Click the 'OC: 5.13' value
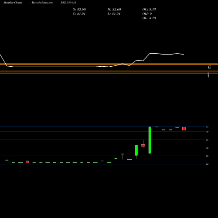Screen dimensions: 218x218 pos(149,10)
